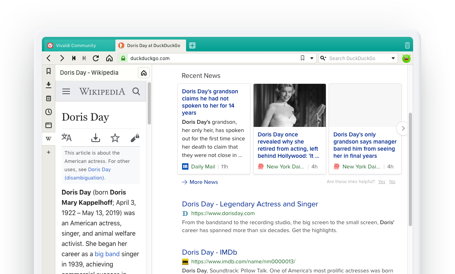Reload the current page
The image size is (455, 274).
tap(96, 58)
